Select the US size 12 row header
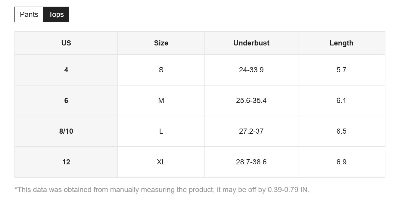The height and width of the screenshot is (202, 408). coord(66,162)
